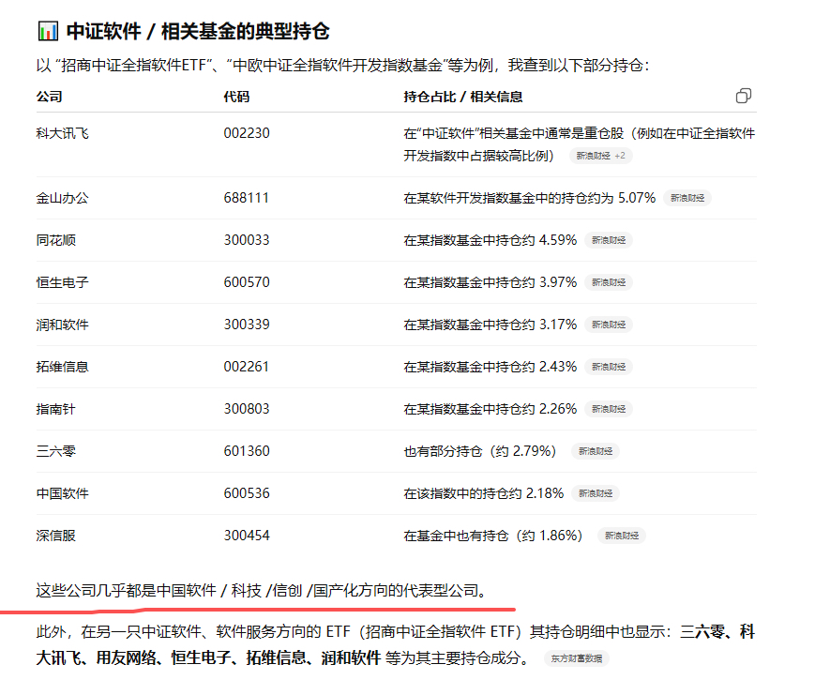The width and height of the screenshot is (830, 695).
Task: Click the bar chart emoji beside the heading
Action: [x=48, y=31]
